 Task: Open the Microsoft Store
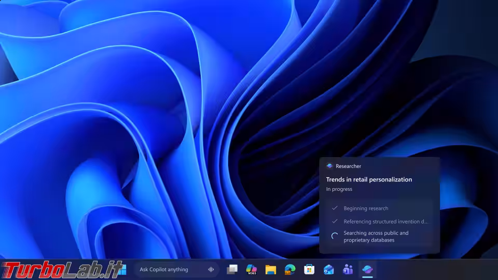(x=309, y=270)
